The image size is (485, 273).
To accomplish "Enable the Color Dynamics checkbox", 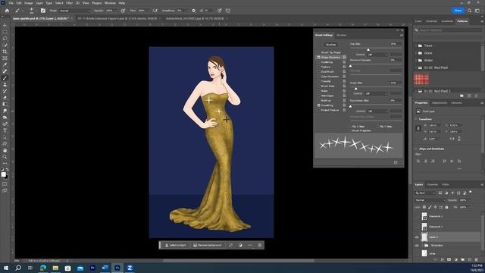I will 318,77.
